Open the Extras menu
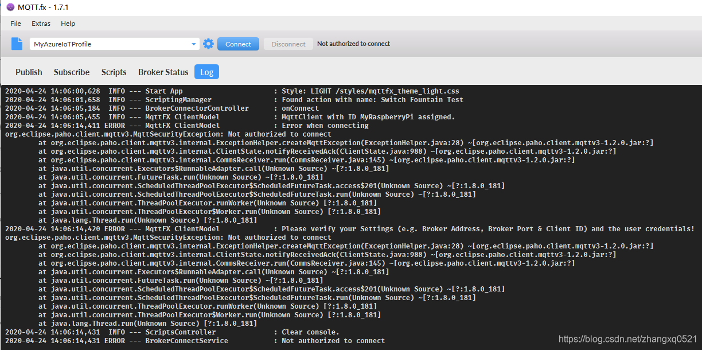This screenshot has height=350, width=702. [41, 24]
